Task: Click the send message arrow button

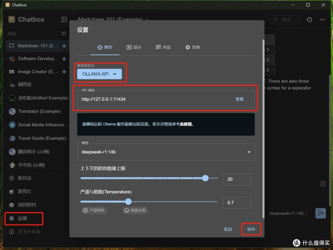Action: pyautogui.click(x=320, y=213)
